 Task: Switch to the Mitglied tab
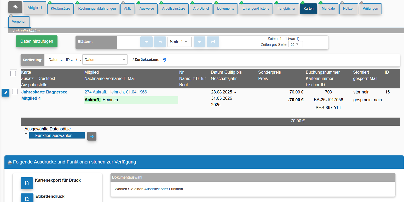click(34, 8)
